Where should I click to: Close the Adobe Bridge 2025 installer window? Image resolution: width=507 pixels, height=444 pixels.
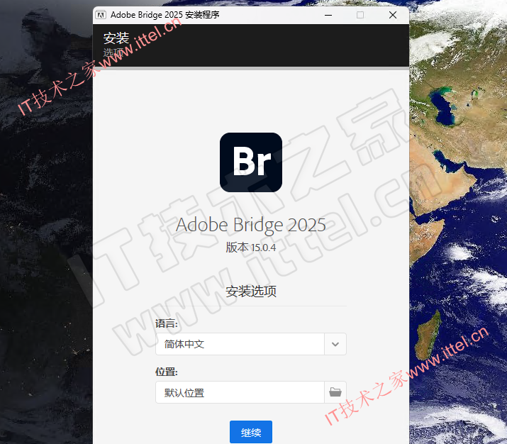[x=393, y=15]
